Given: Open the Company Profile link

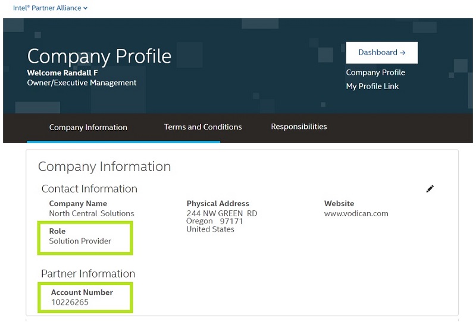Looking at the screenshot, I should [x=375, y=72].
